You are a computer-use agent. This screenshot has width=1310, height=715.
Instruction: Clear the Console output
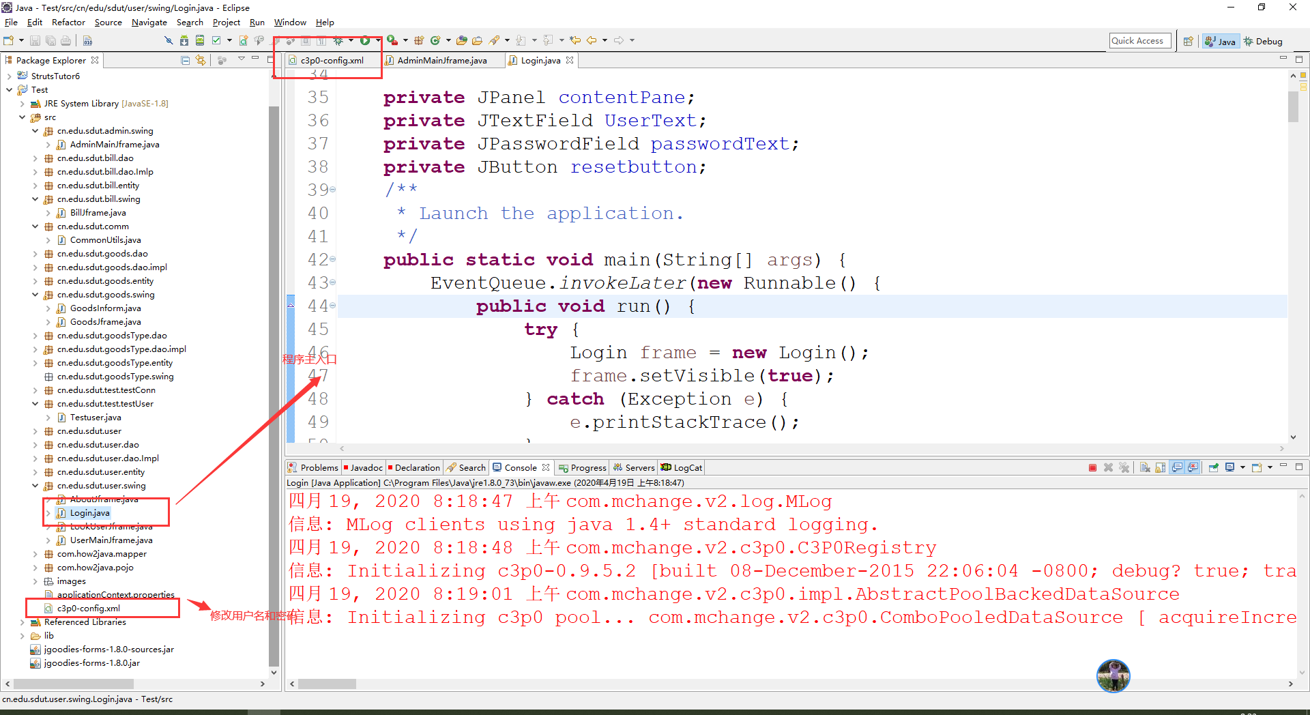[1145, 468]
